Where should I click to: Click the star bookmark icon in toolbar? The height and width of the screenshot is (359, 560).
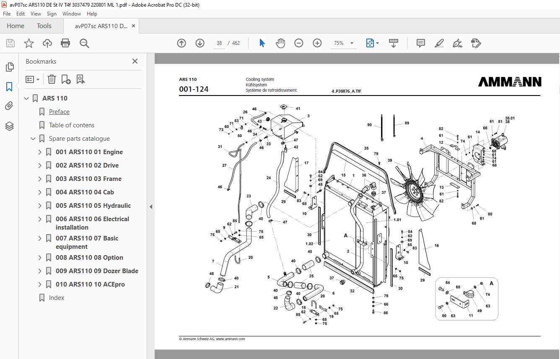(29, 43)
